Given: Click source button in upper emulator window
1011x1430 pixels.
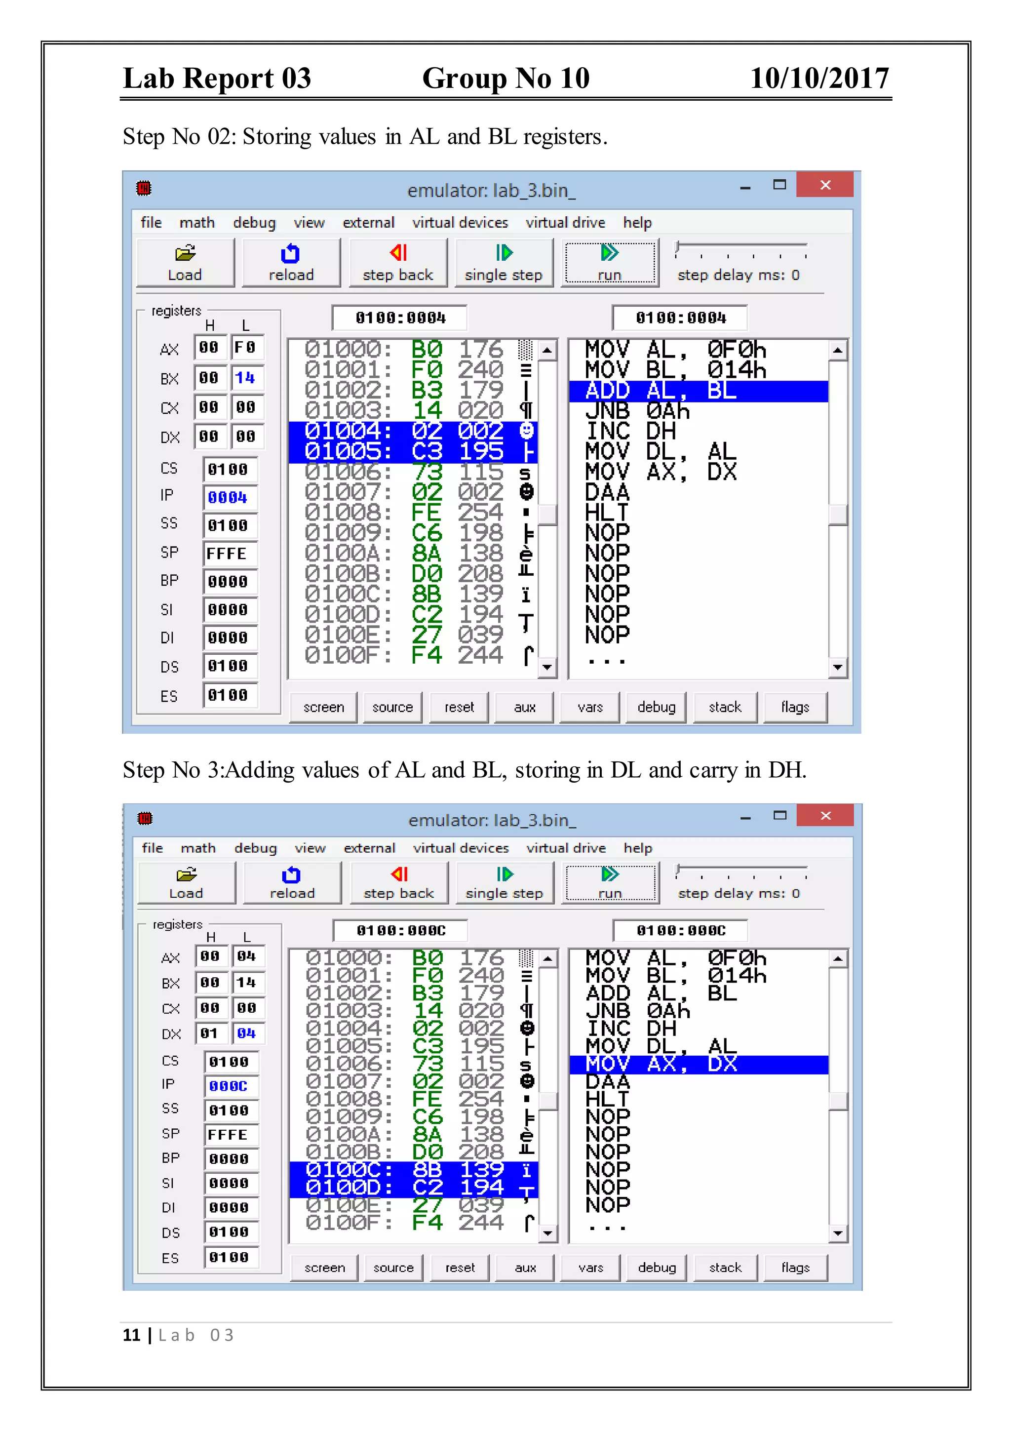Looking at the screenshot, I should (393, 707).
